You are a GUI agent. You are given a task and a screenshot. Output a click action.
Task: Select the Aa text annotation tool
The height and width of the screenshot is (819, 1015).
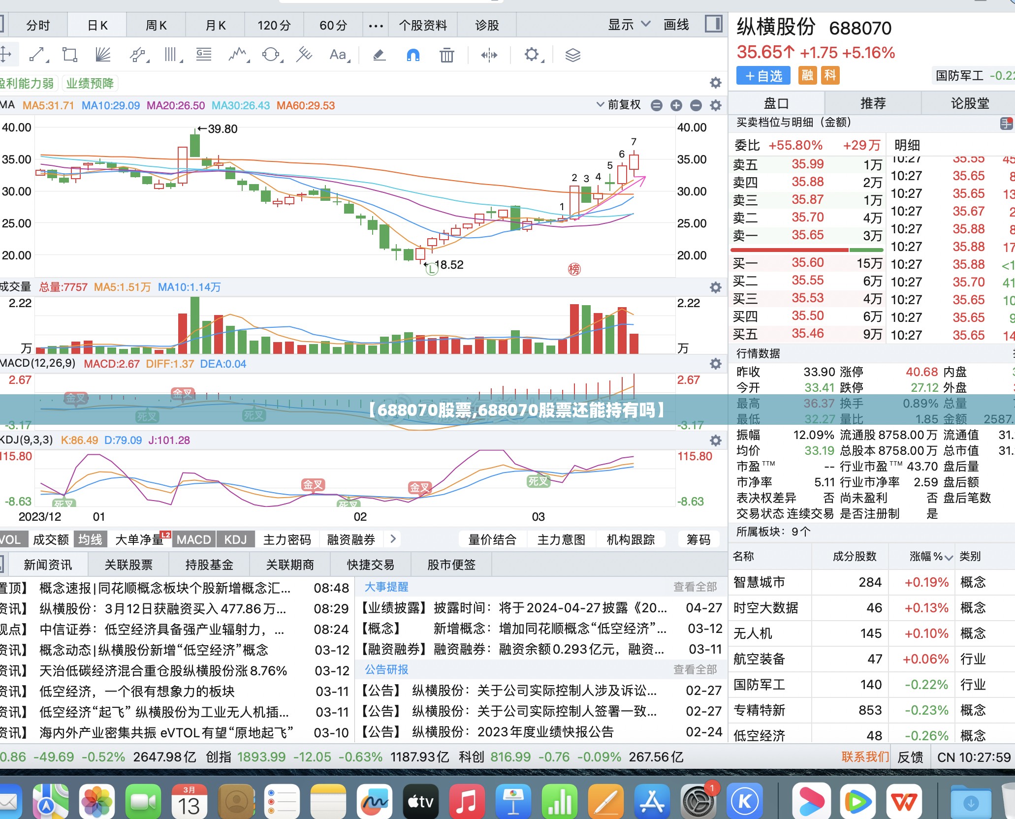[338, 55]
